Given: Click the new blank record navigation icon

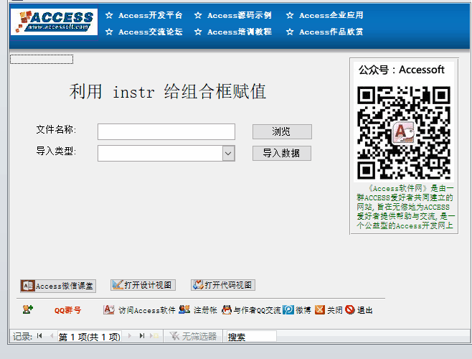Looking at the screenshot, I should click(x=154, y=336).
